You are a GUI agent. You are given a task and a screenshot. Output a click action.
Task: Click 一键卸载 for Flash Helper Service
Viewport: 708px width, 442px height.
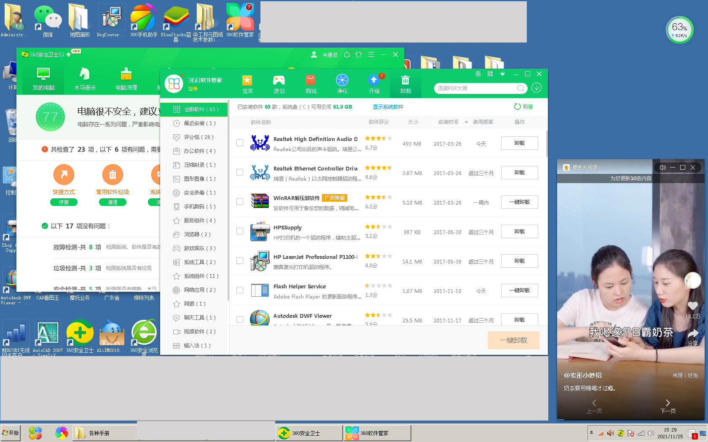pyautogui.click(x=519, y=290)
